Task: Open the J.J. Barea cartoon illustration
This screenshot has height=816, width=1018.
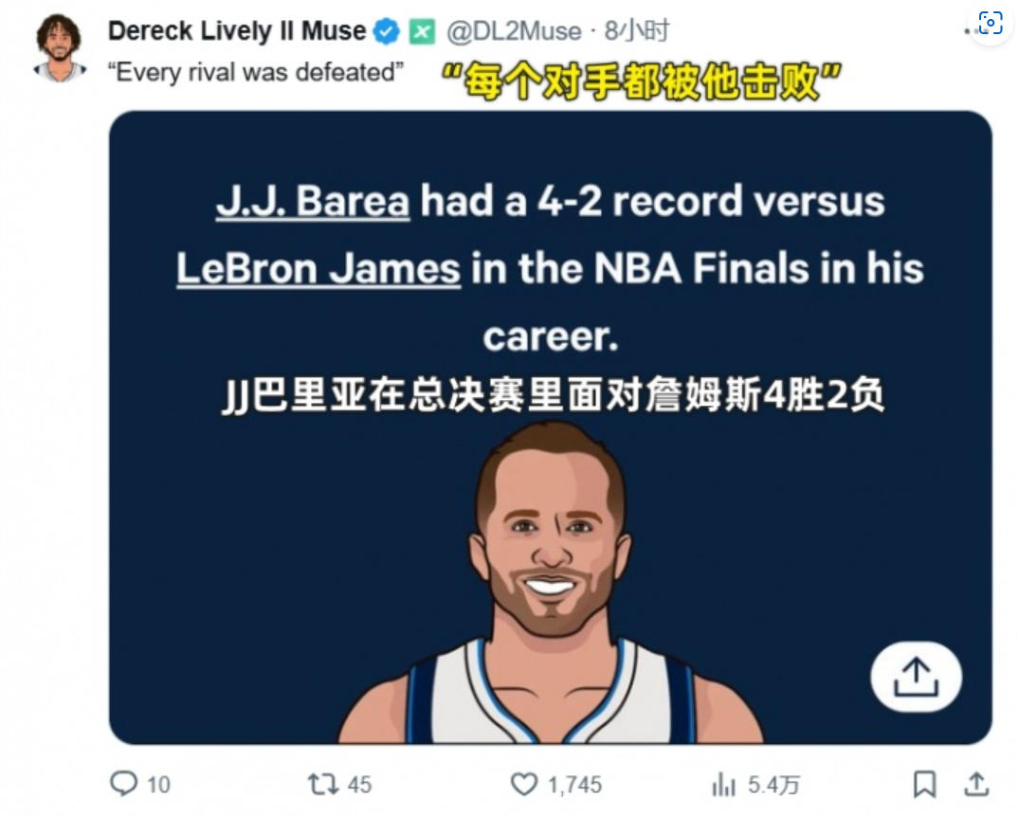Action: pos(551,582)
